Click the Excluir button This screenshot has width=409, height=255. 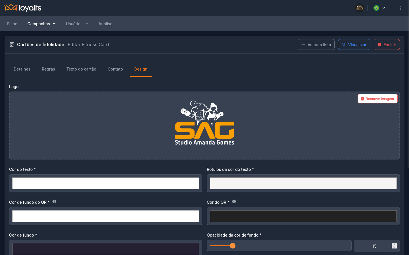point(387,44)
